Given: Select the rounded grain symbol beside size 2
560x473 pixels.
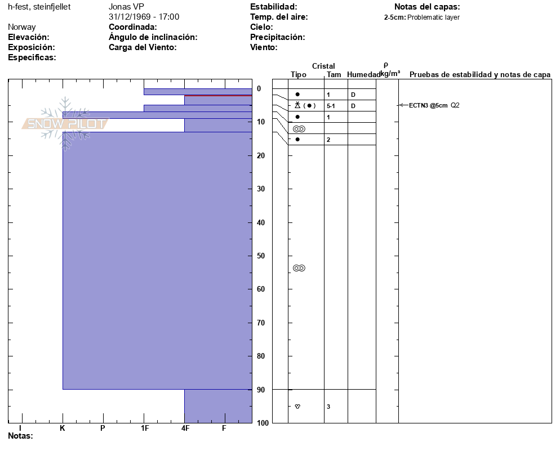Looking at the screenshot, I should 297,139.
